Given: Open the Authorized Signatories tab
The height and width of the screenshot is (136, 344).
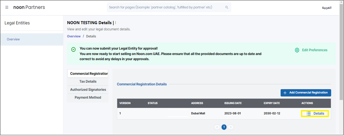Looking at the screenshot, I should click(x=88, y=90).
